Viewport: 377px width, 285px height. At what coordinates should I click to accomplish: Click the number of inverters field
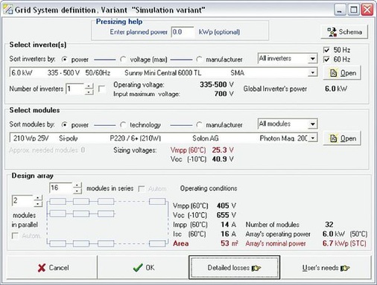[x=75, y=89]
